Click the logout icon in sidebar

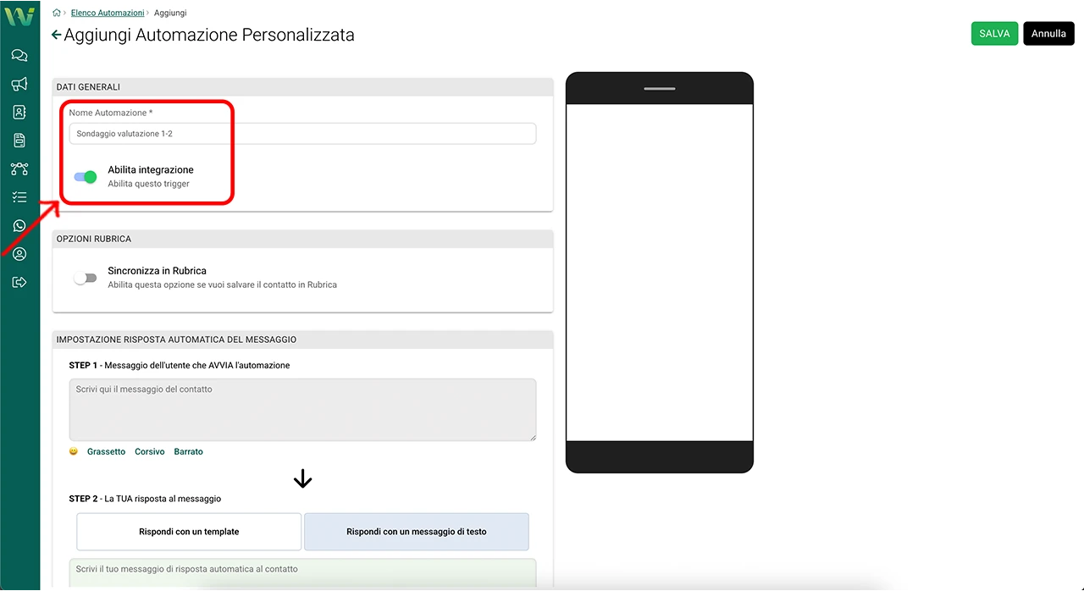point(19,282)
